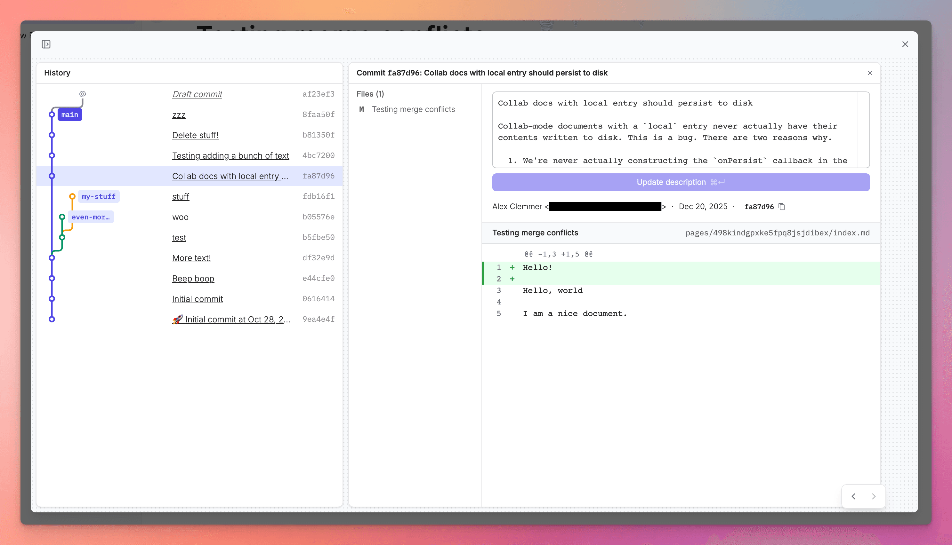
Task: Select the orange my-stuff commit node
Action: pyautogui.click(x=72, y=196)
